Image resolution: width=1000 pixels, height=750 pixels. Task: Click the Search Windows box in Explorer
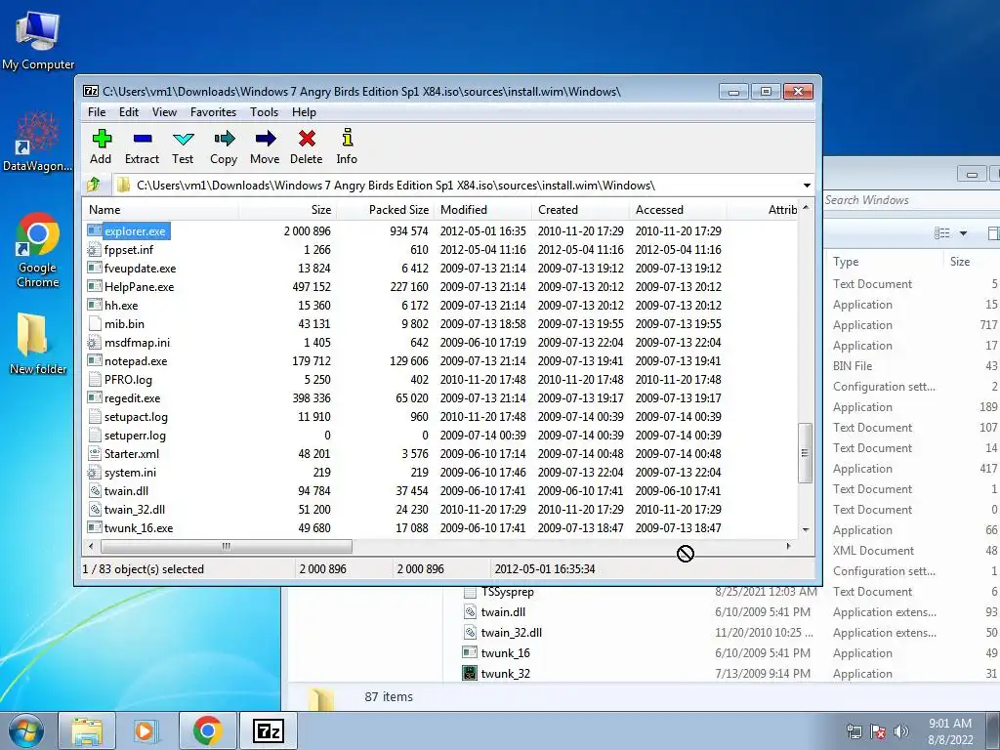911,200
